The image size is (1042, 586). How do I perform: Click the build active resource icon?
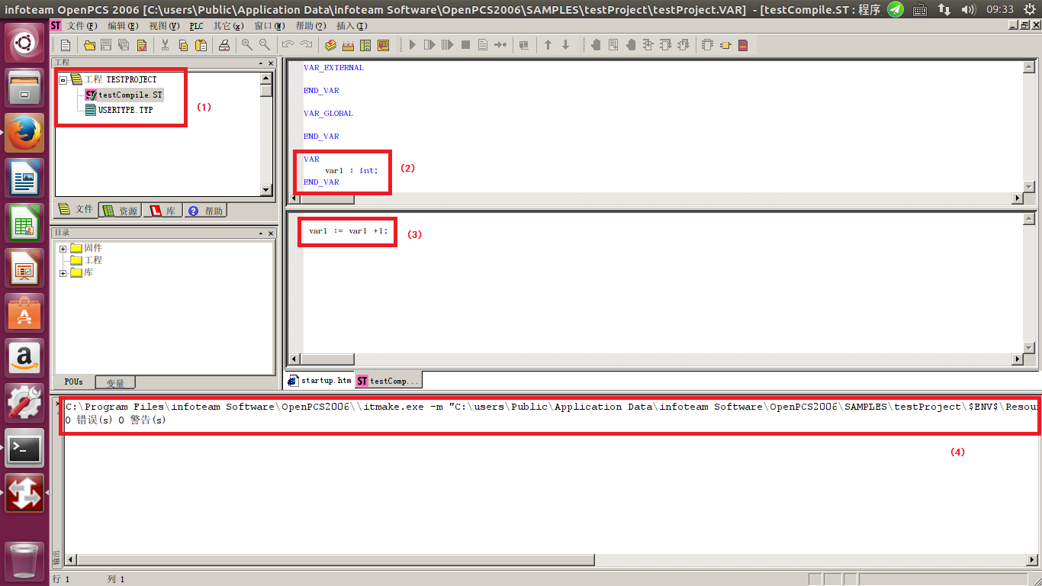[x=330, y=45]
